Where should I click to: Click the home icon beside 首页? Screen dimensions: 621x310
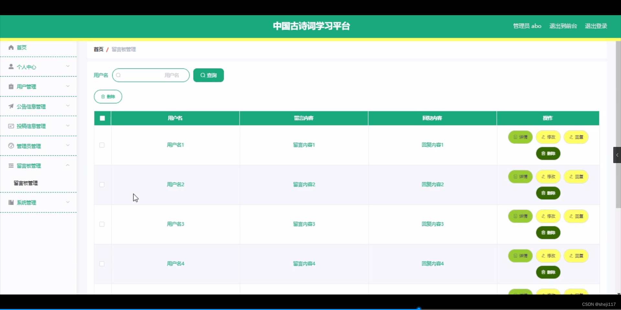coord(11,47)
